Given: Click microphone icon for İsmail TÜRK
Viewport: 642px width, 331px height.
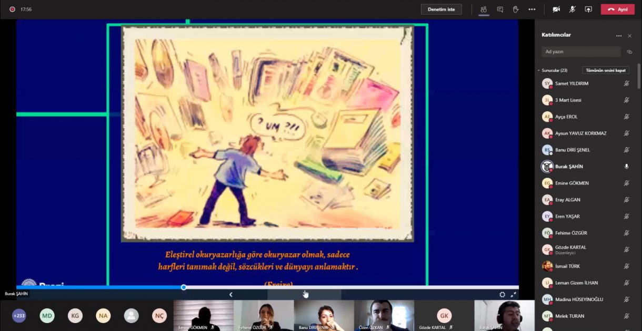Looking at the screenshot, I should pyautogui.click(x=626, y=266).
